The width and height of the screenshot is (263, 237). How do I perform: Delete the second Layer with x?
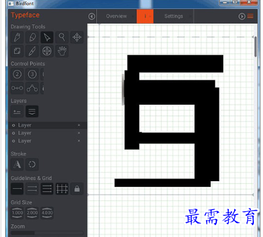[x=79, y=133]
